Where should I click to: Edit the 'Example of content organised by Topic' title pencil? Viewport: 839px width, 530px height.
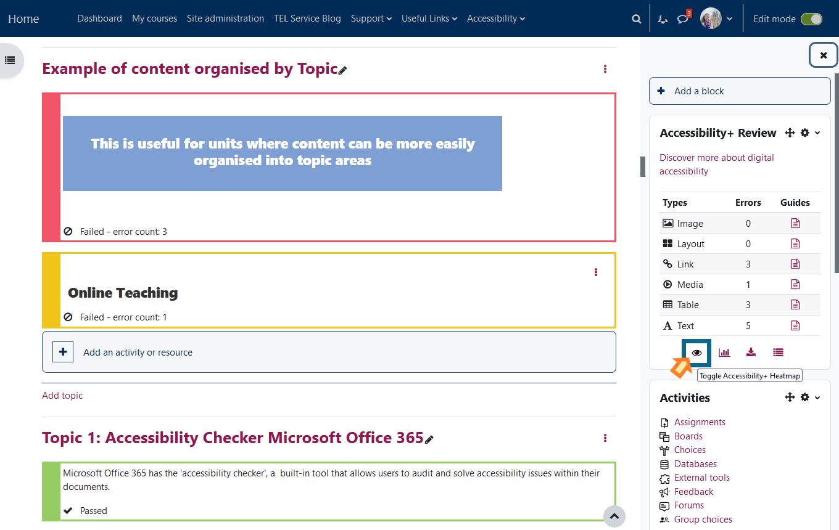click(x=343, y=70)
